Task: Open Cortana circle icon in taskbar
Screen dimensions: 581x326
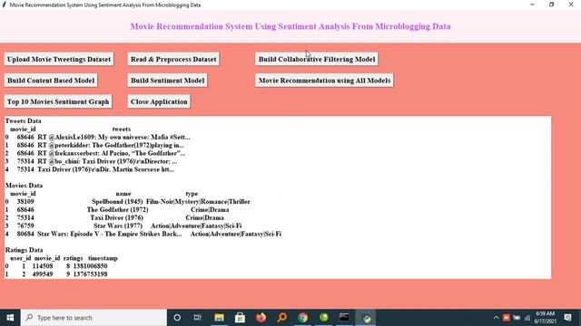Action: click(x=177, y=318)
